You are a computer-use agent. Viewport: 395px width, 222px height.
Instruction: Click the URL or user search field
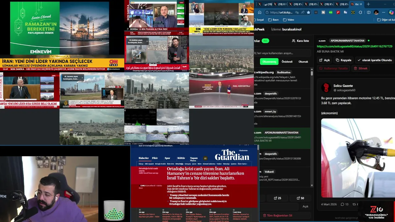pos(283,53)
